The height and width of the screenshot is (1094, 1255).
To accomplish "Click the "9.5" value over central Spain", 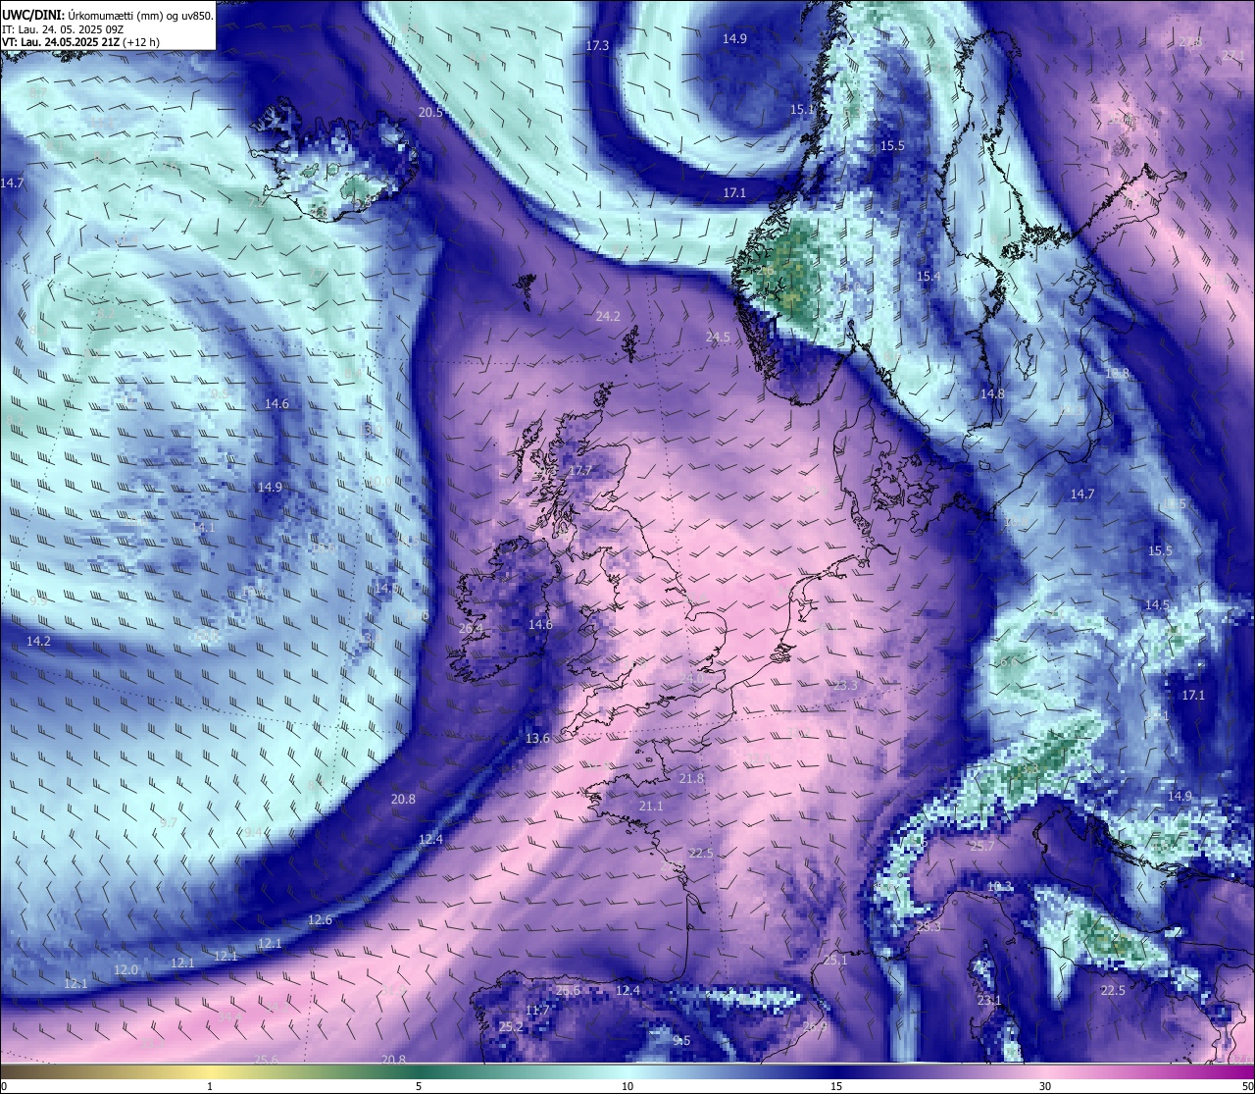I will [681, 1041].
